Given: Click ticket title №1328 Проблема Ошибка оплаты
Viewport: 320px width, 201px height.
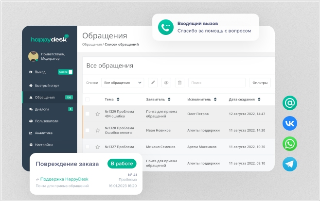Looking at the screenshot, I should click(119, 130).
